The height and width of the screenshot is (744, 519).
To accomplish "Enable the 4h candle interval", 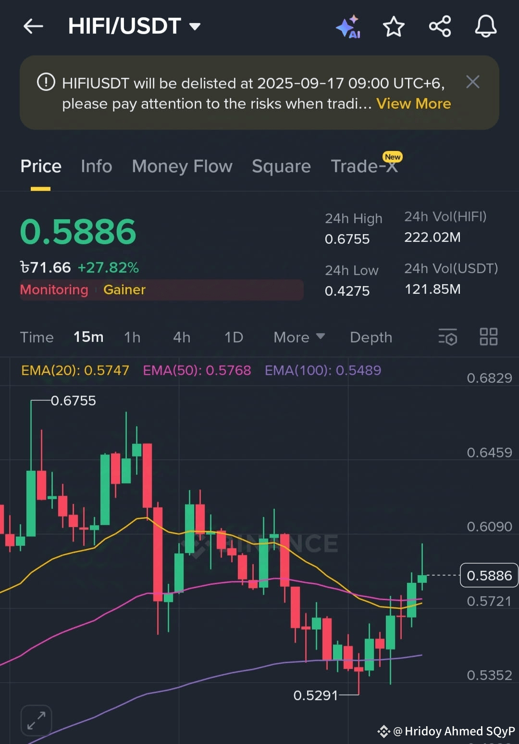I will 182,337.
